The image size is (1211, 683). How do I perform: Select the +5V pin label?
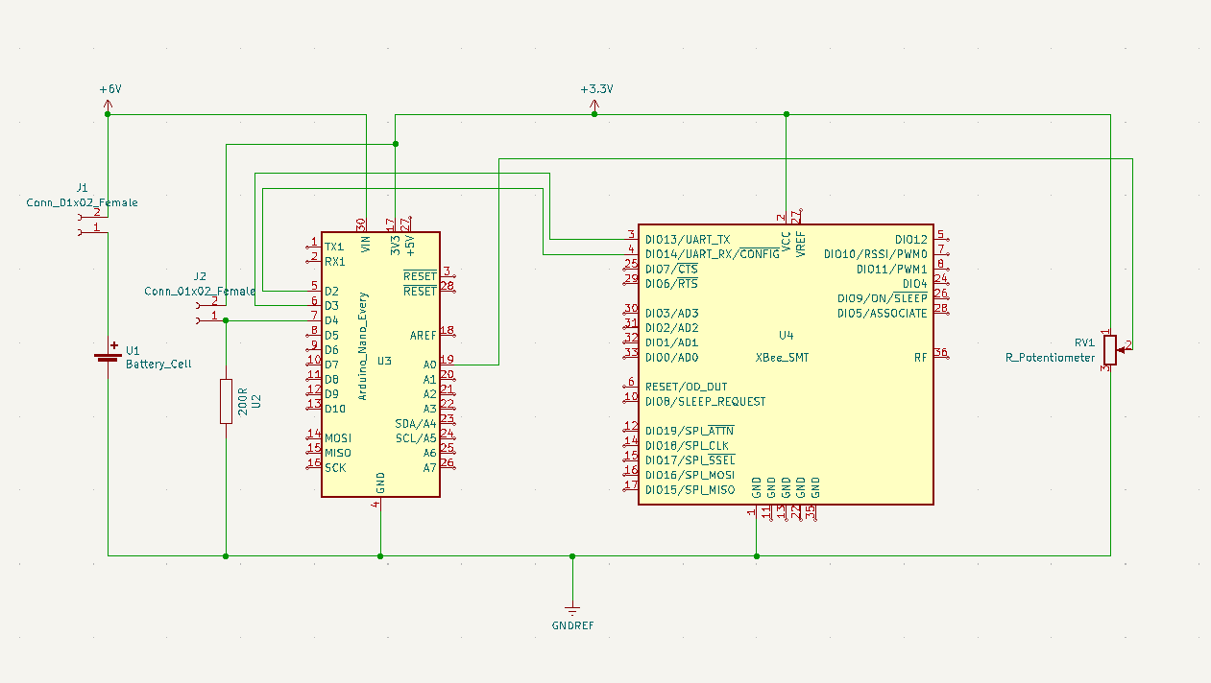pos(409,245)
